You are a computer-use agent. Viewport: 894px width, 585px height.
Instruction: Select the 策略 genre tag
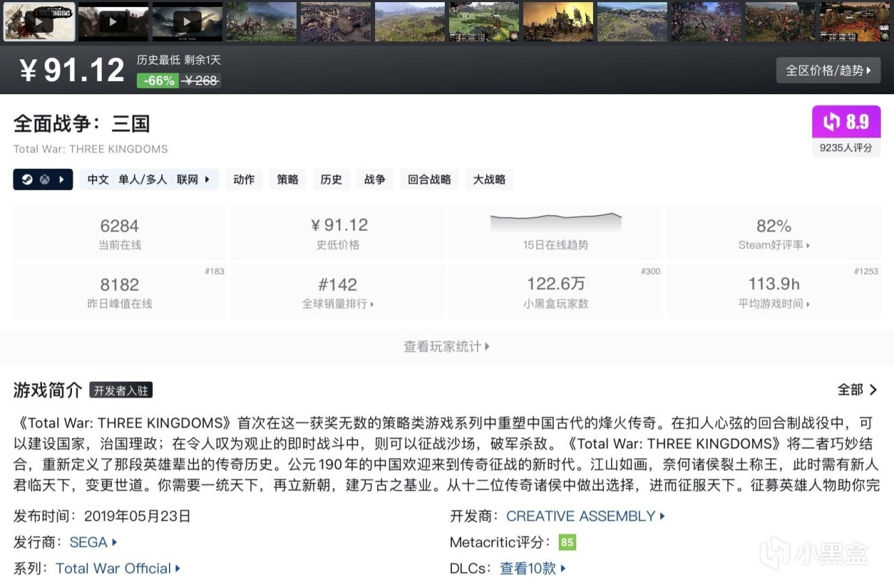tap(288, 179)
